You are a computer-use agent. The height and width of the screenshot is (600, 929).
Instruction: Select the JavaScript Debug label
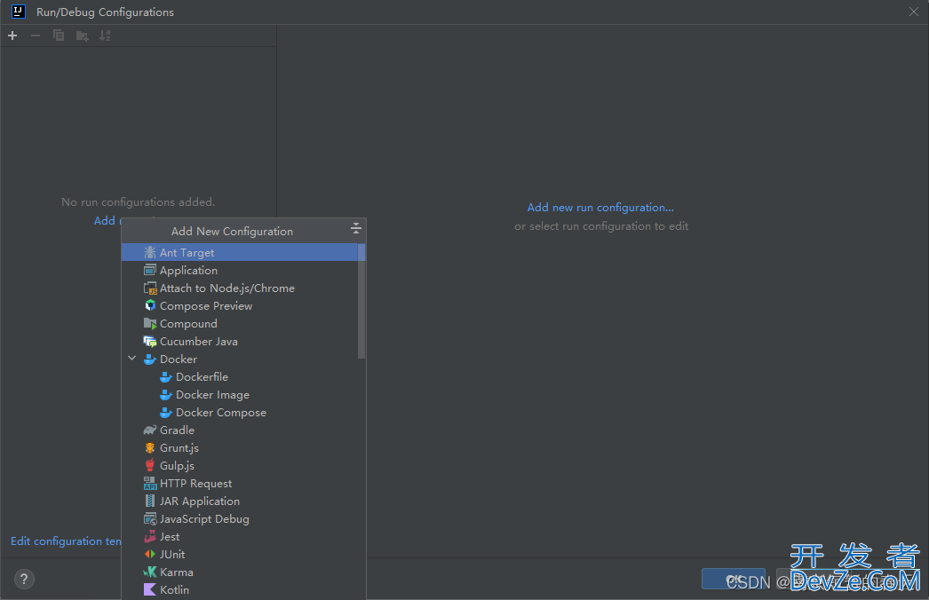(x=204, y=519)
